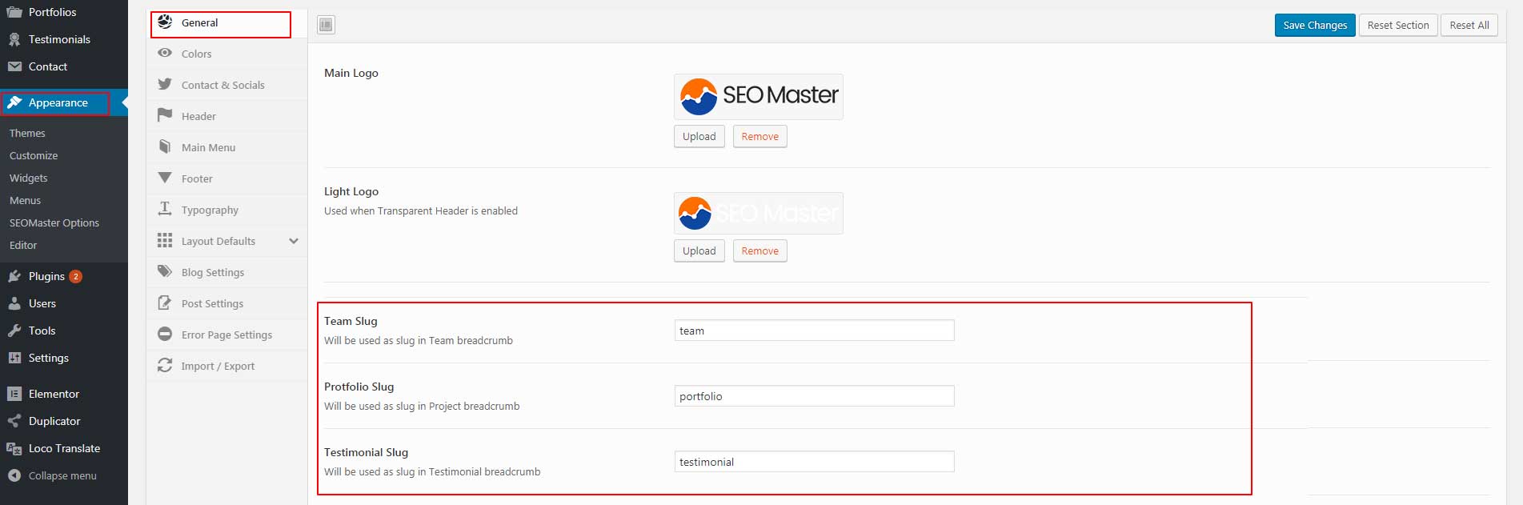1523x505 pixels.
Task: Click the Portfolios folder icon in sidebar
Action: 14,12
